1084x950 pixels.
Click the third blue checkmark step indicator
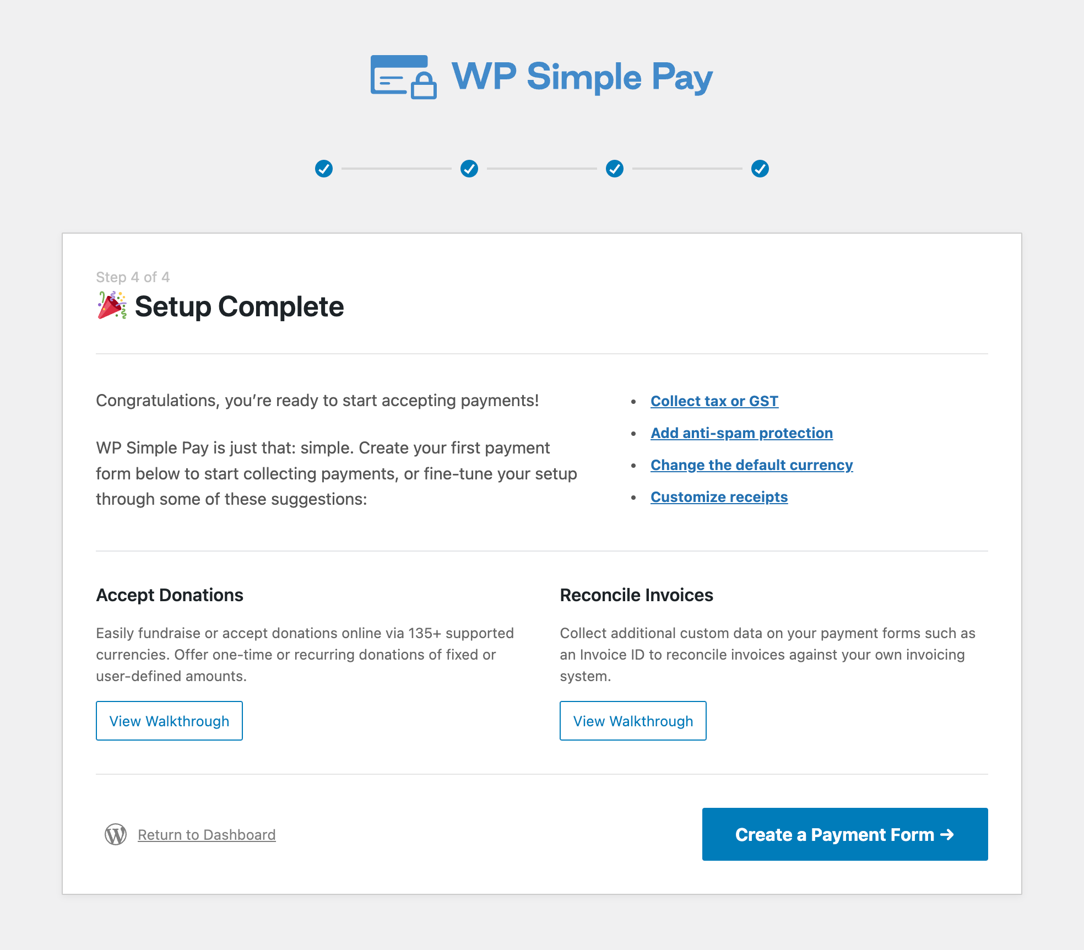(615, 167)
